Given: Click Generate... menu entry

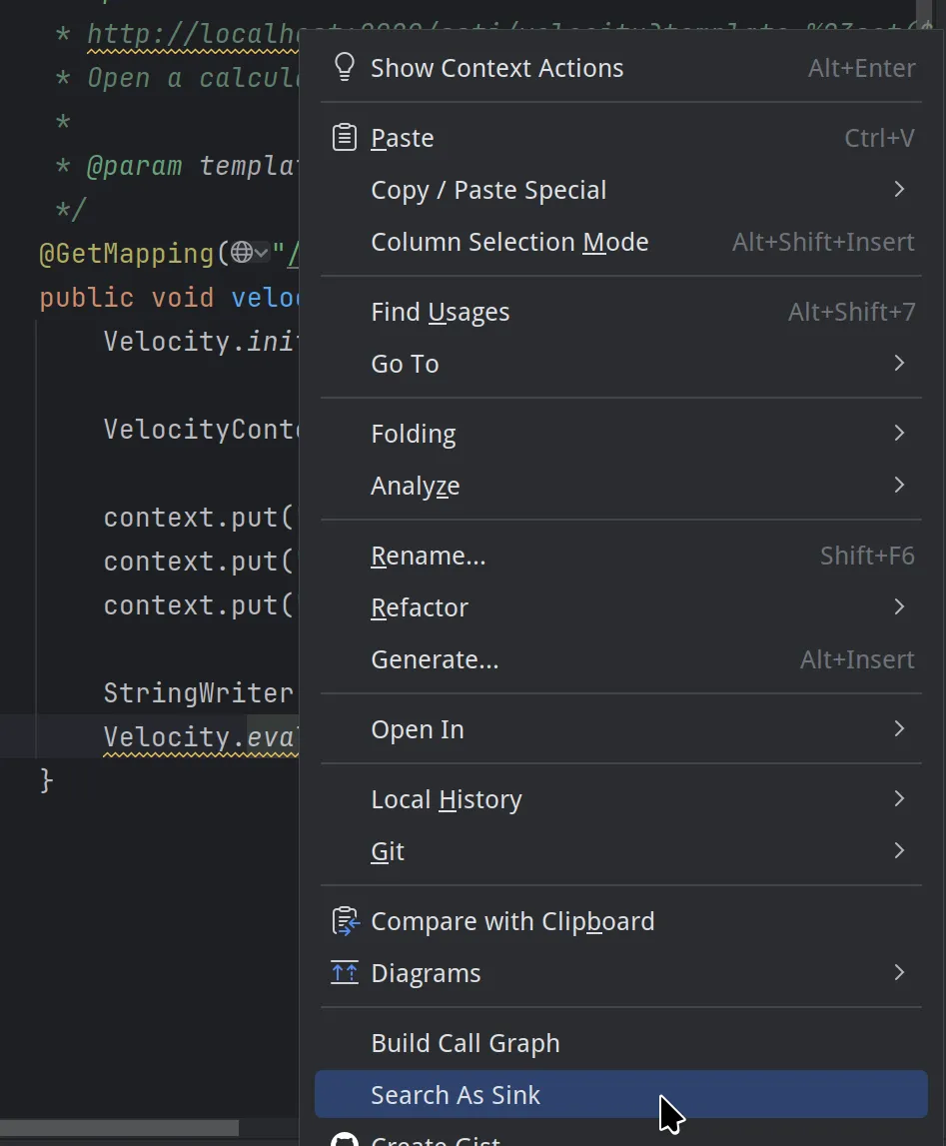Looking at the screenshot, I should tap(434, 659).
